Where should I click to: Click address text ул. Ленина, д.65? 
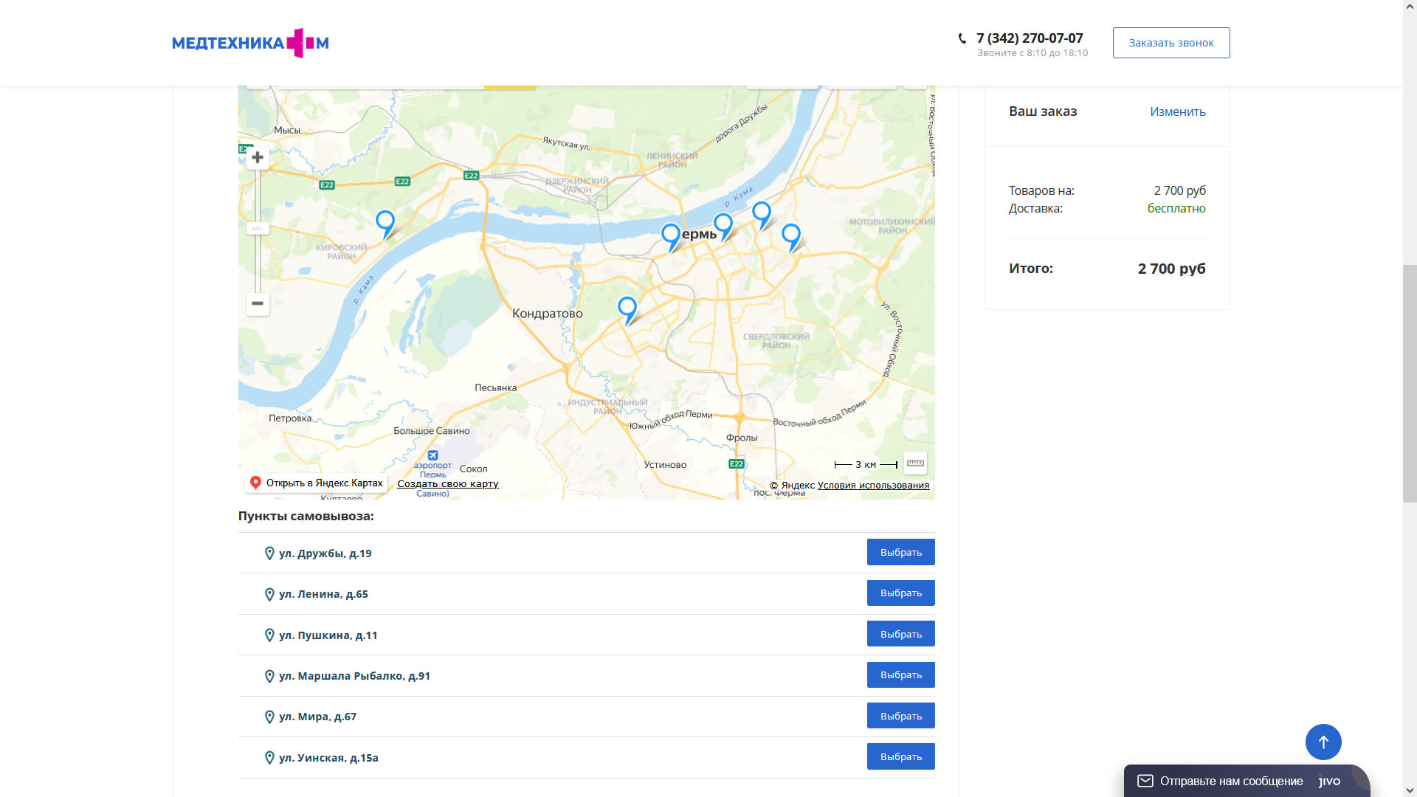pos(323,594)
